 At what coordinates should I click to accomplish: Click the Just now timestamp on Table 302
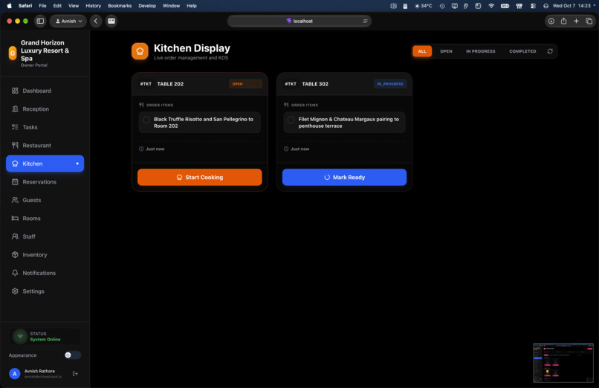(299, 149)
